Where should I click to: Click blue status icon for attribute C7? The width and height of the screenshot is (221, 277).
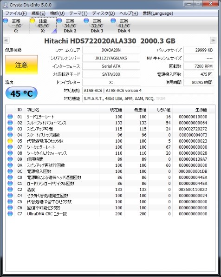(x=10, y=214)
